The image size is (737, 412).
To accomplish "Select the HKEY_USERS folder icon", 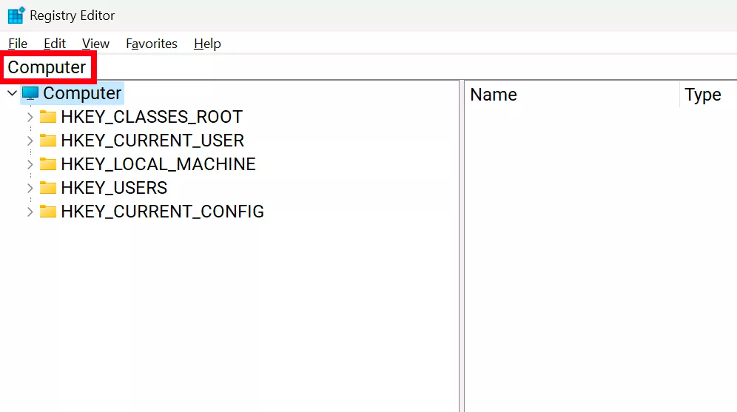I will pyautogui.click(x=48, y=188).
